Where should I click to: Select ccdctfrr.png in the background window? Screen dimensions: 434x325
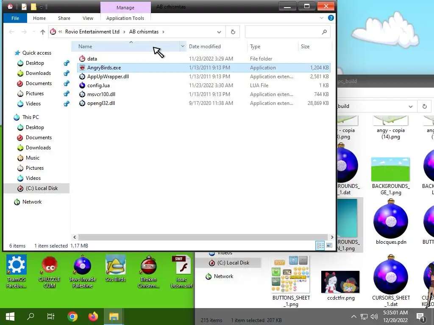click(x=341, y=286)
